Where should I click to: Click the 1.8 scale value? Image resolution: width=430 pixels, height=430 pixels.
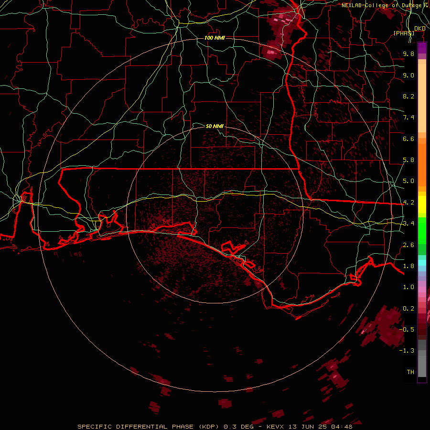click(x=408, y=266)
